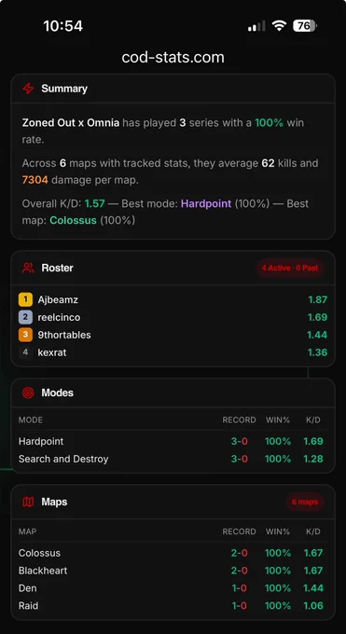Screen dimensions: 346x634
Task: Sort maps by K/D column header
Action: click(x=313, y=531)
